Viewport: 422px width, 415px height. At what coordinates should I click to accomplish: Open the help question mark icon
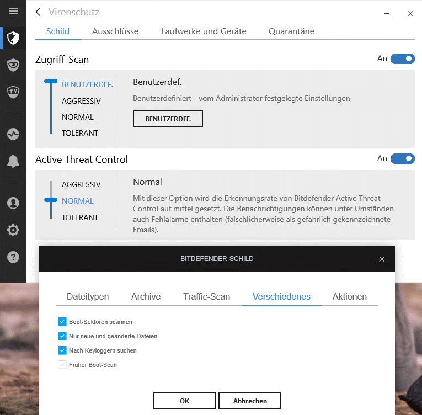click(x=13, y=257)
